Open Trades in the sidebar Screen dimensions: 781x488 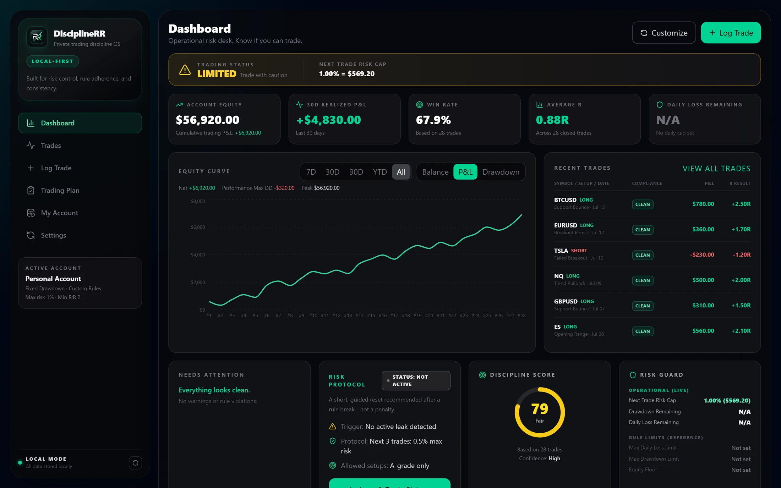click(80, 145)
